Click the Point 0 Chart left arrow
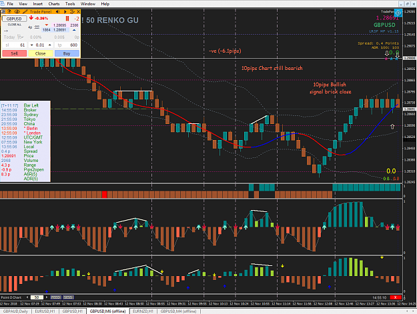The width and height of the screenshot is (417, 314). coord(27,297)
